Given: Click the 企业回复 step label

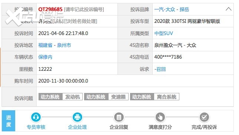Looking at the screenshot, I should [119, 127].
